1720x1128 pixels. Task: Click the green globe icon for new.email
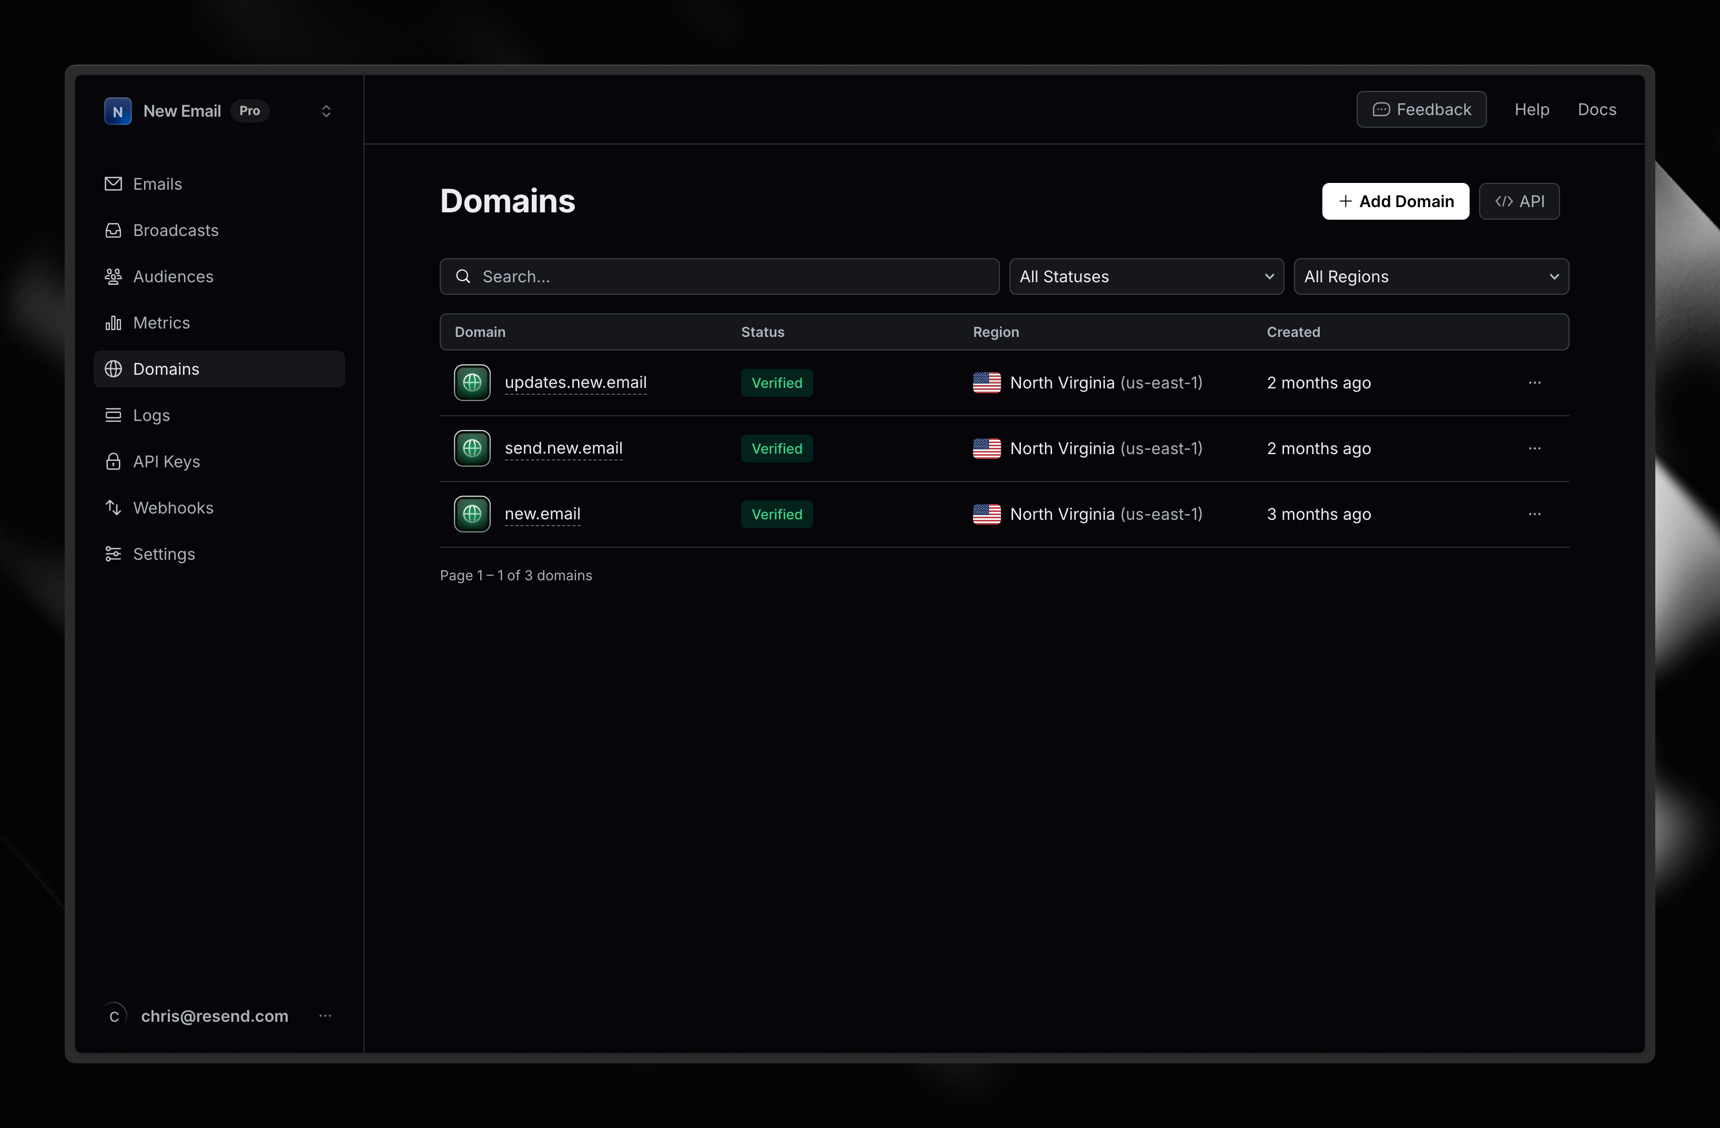click(472, 514)
